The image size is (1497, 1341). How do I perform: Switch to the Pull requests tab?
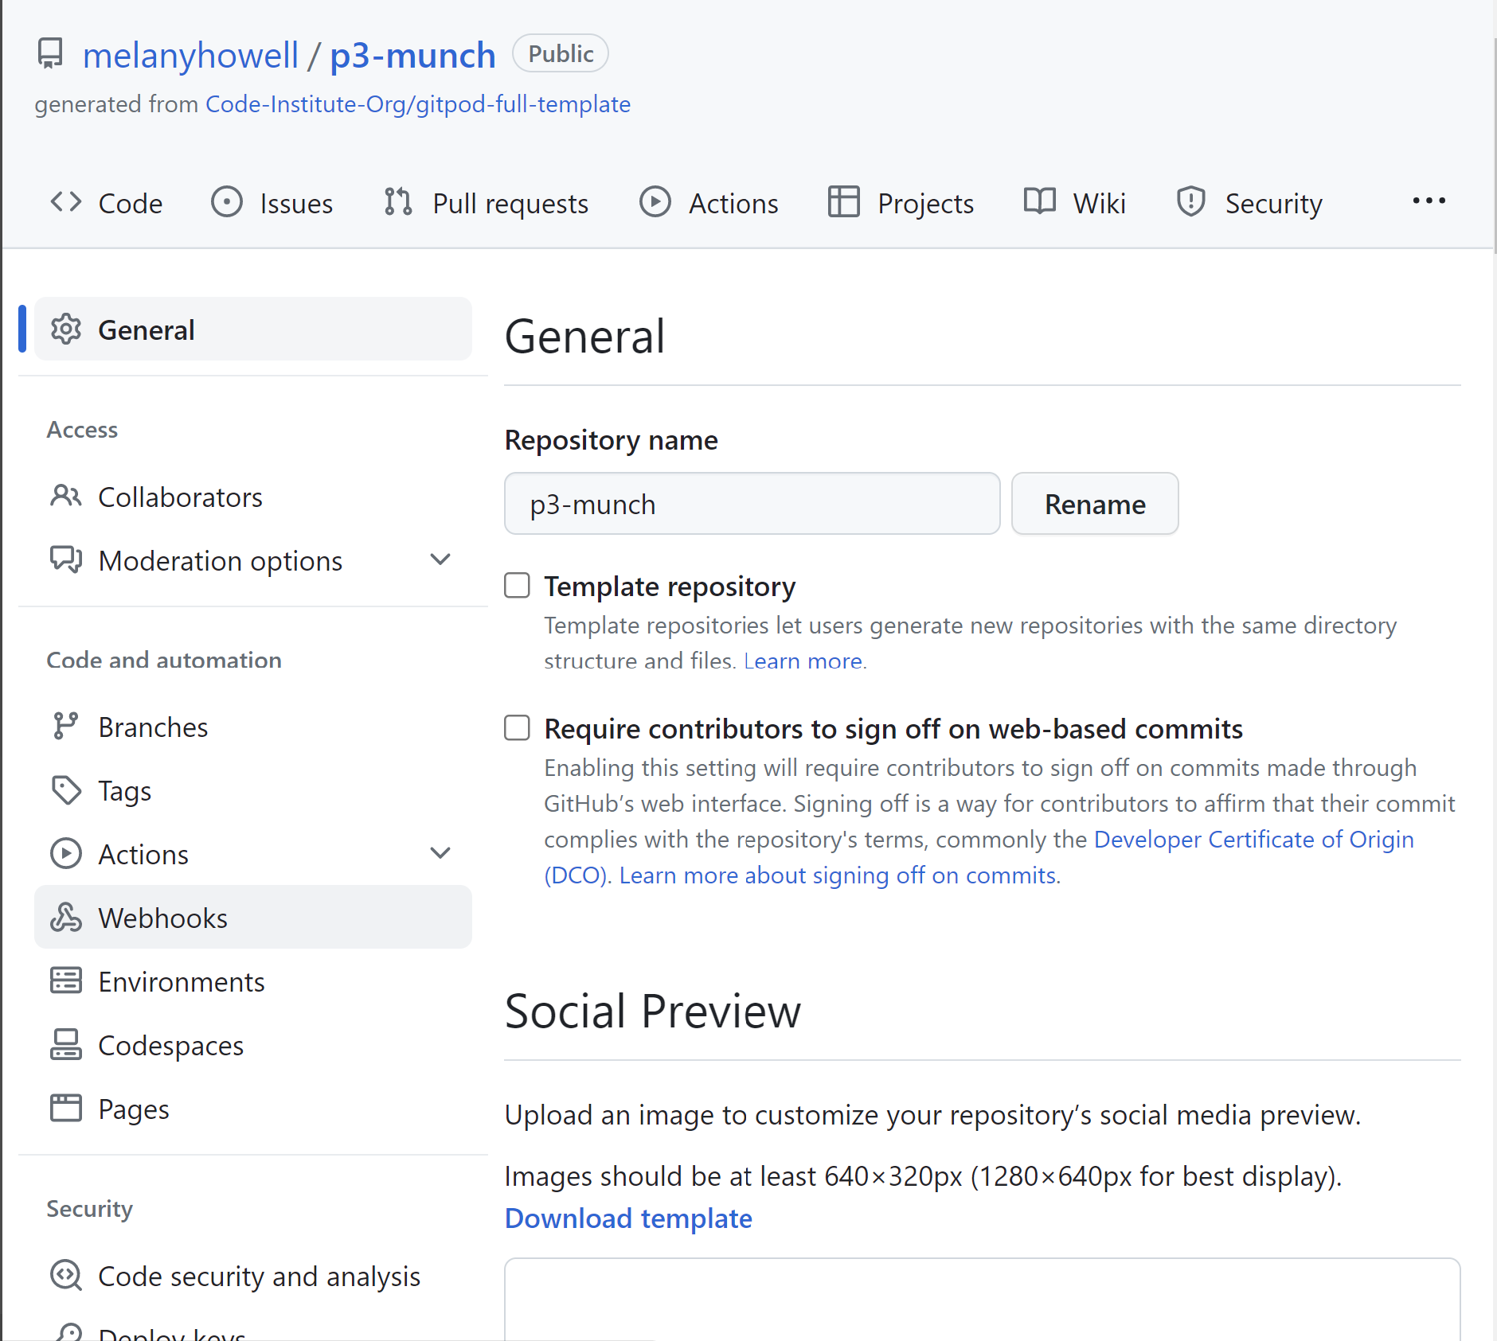click(487, 204)
